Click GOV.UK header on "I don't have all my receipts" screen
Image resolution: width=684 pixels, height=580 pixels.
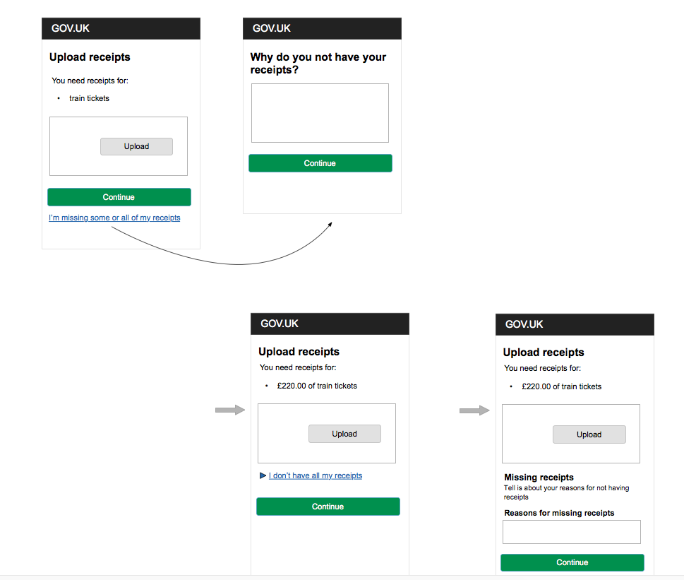pos(280,324)
